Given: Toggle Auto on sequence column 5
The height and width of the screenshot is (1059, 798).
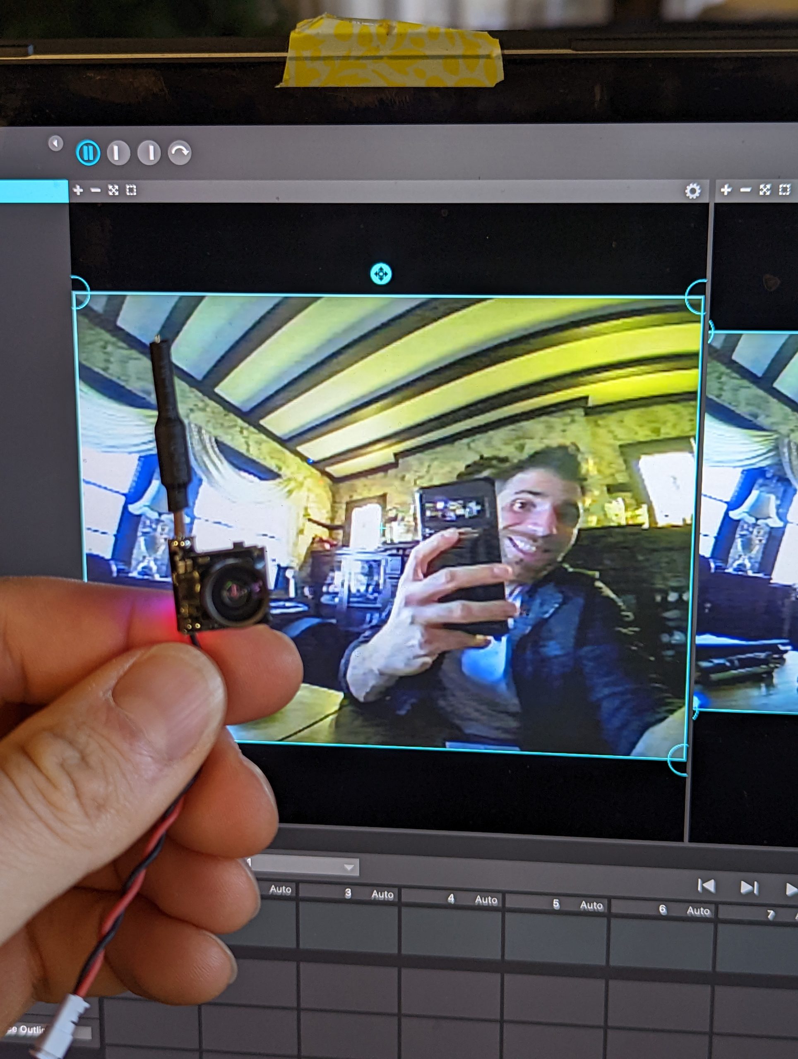Looking at the screenshot, I should point(591,905).
